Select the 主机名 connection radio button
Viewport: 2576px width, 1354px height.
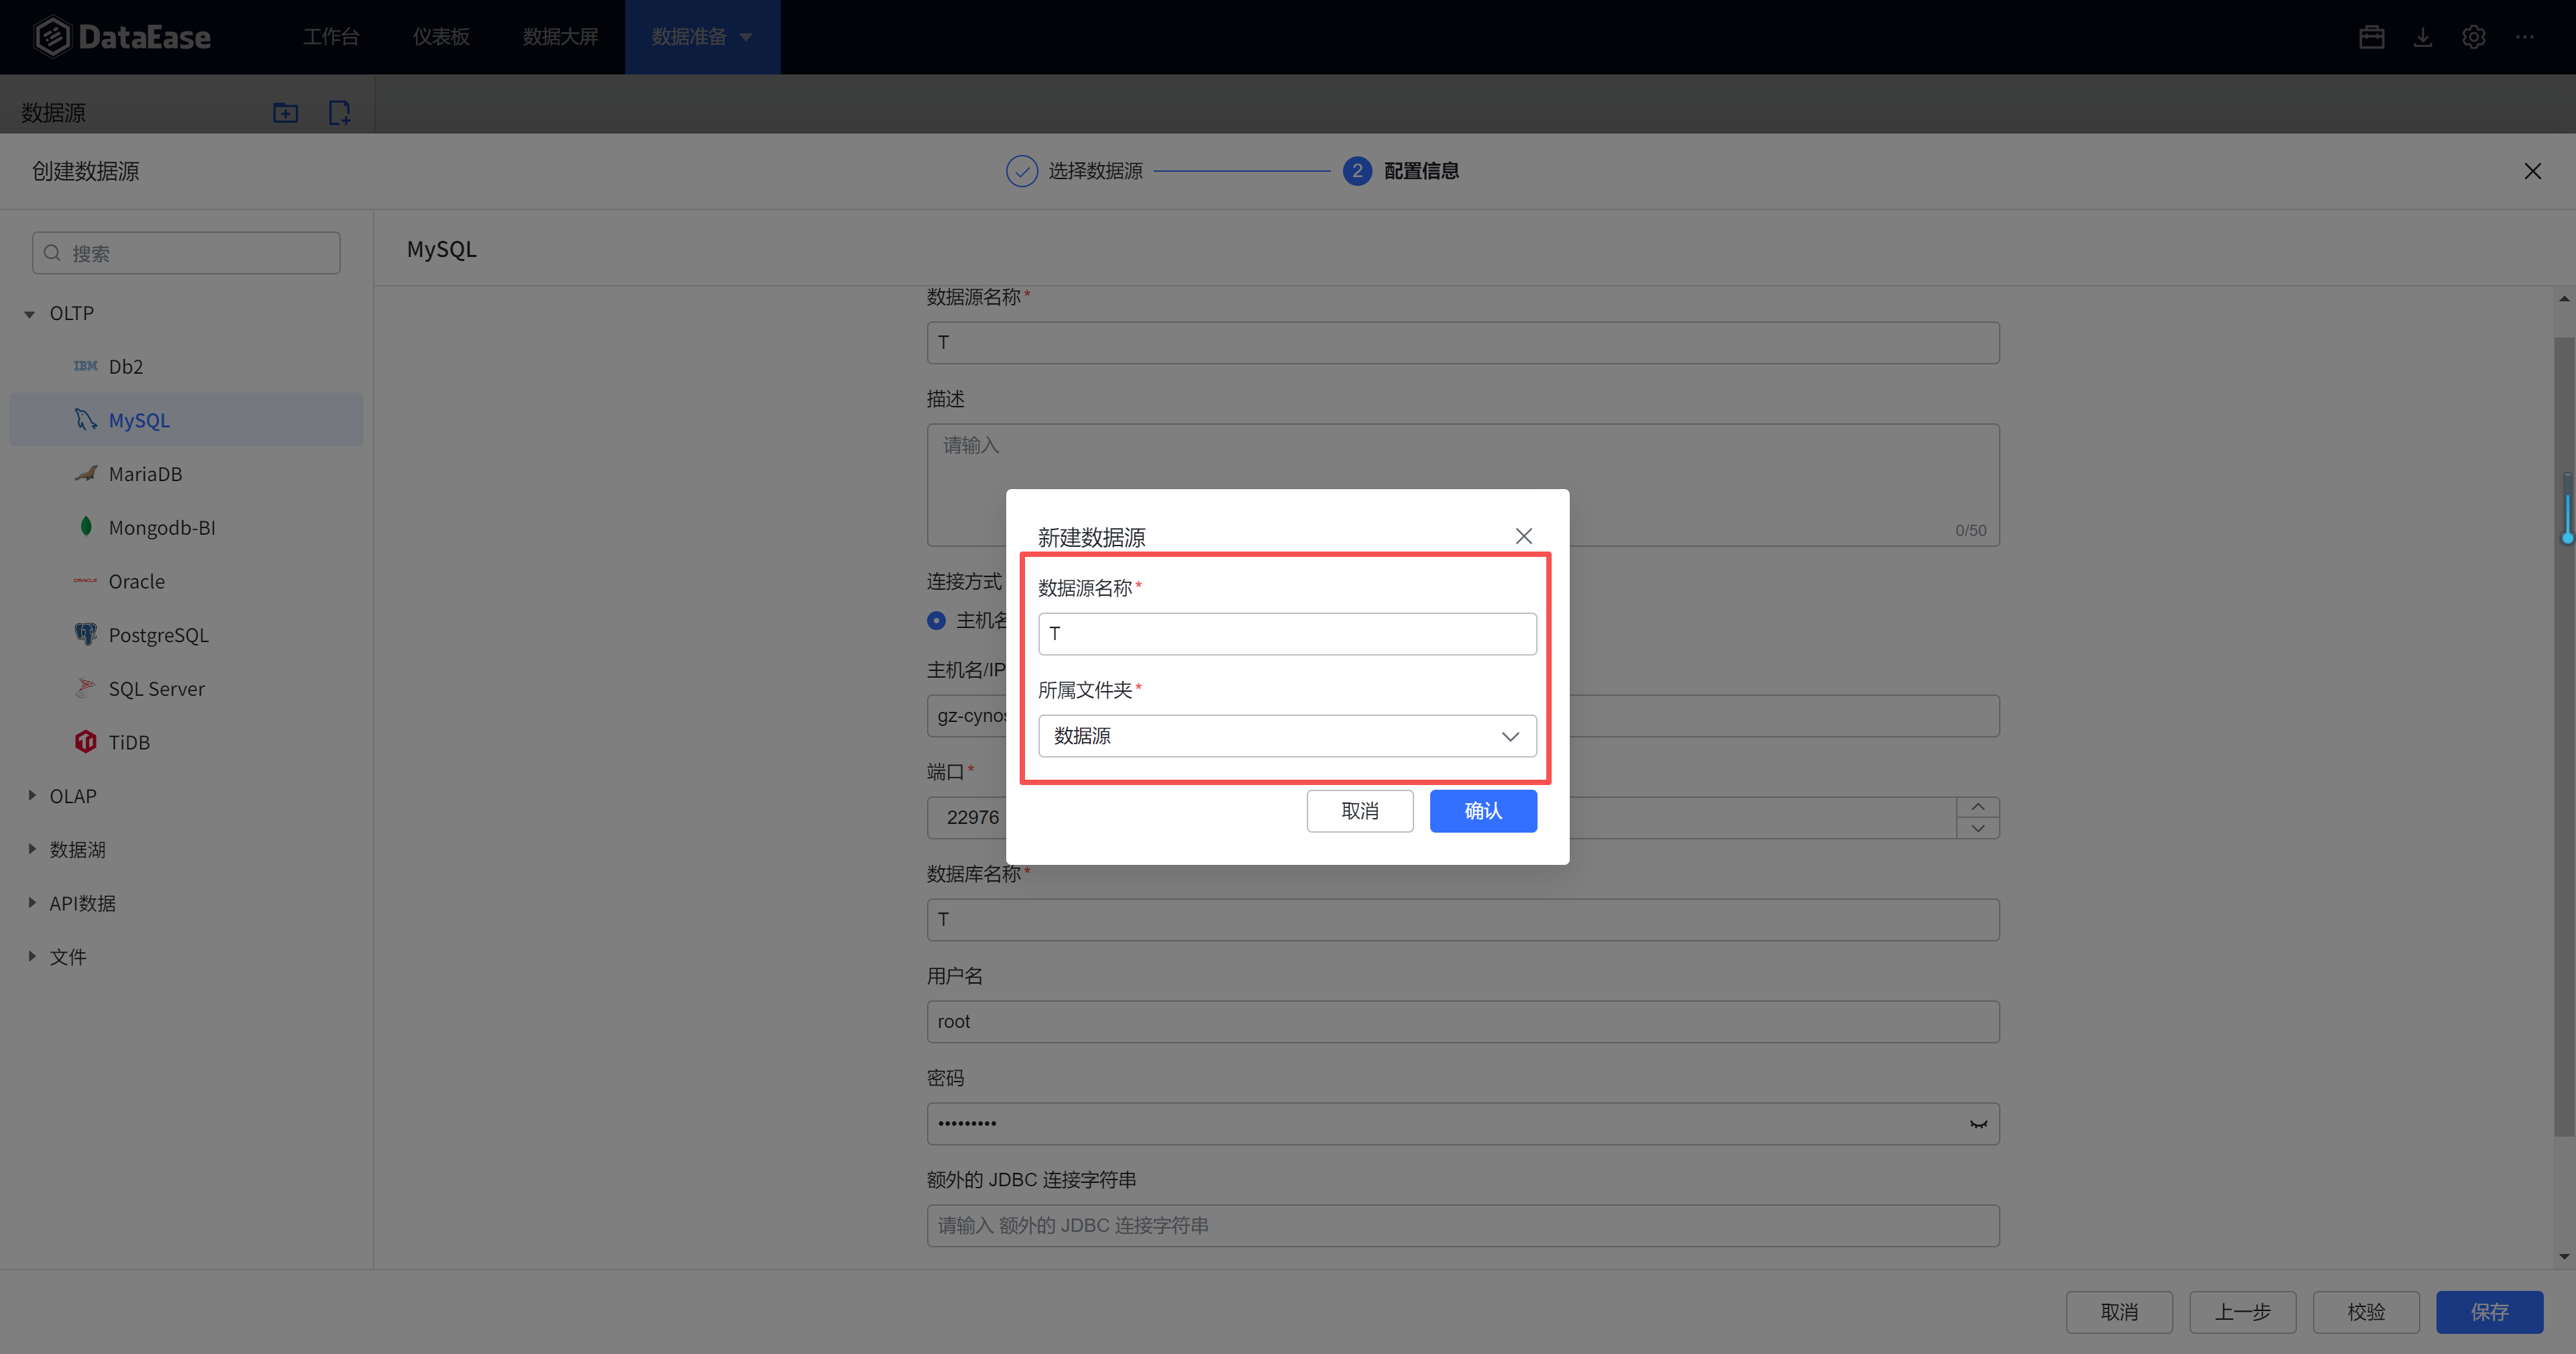coord(936,621)
